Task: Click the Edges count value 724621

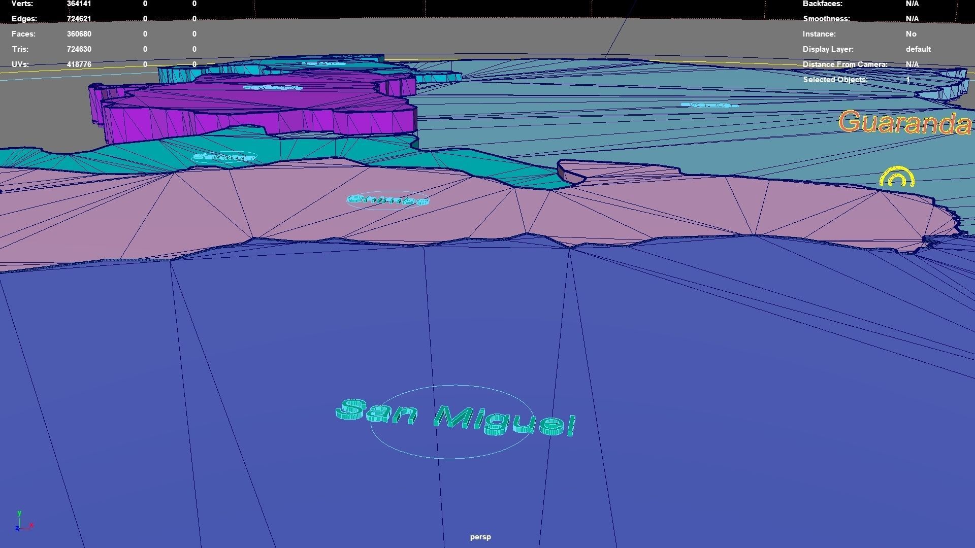Action: point(79,19)
